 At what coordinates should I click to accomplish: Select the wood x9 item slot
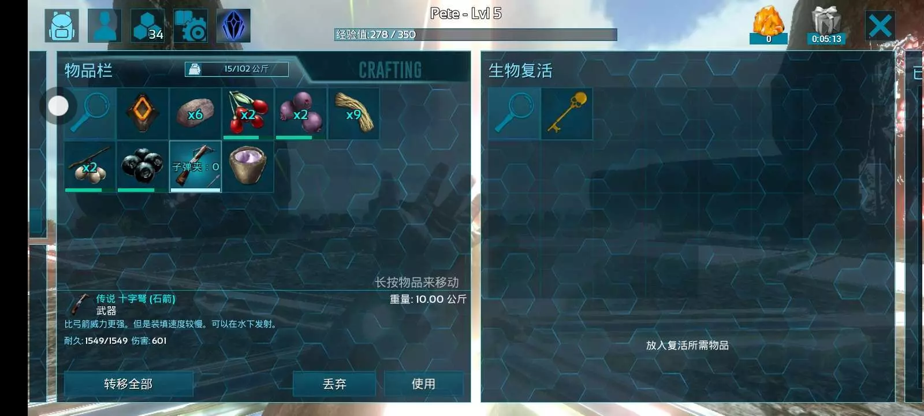(x=353, y=113)
